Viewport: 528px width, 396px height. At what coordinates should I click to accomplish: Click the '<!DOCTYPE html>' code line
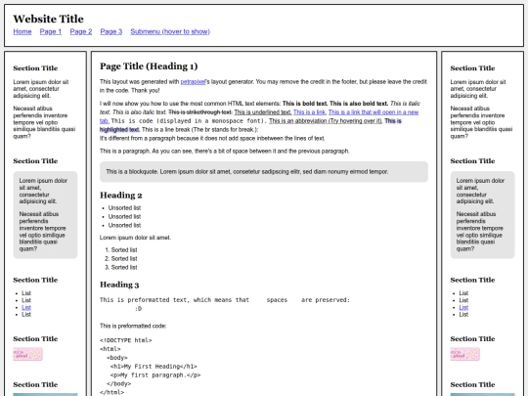coord(125,340)
